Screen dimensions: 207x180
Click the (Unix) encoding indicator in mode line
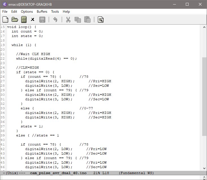coord(12,173)
